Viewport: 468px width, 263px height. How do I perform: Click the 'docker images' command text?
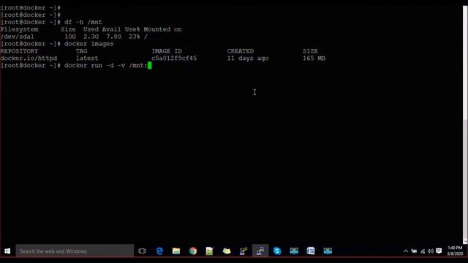(x=89, y=44)
